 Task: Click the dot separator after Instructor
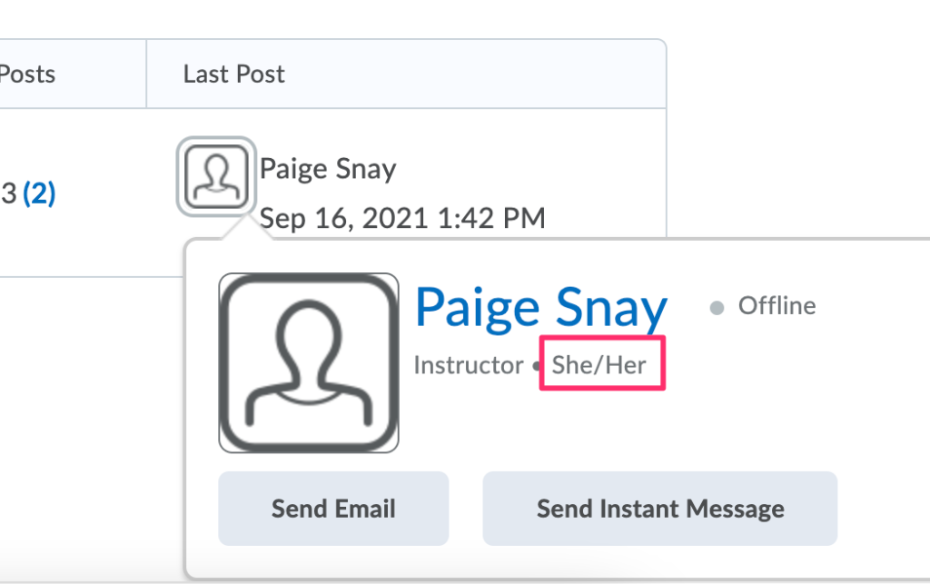pyautogui.click(x=537, y=368)
